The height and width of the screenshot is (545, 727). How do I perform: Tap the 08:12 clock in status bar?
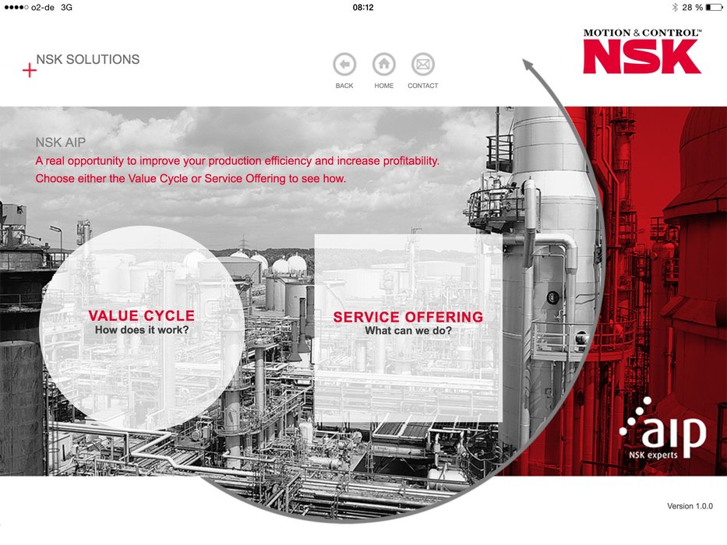(363, 8)
